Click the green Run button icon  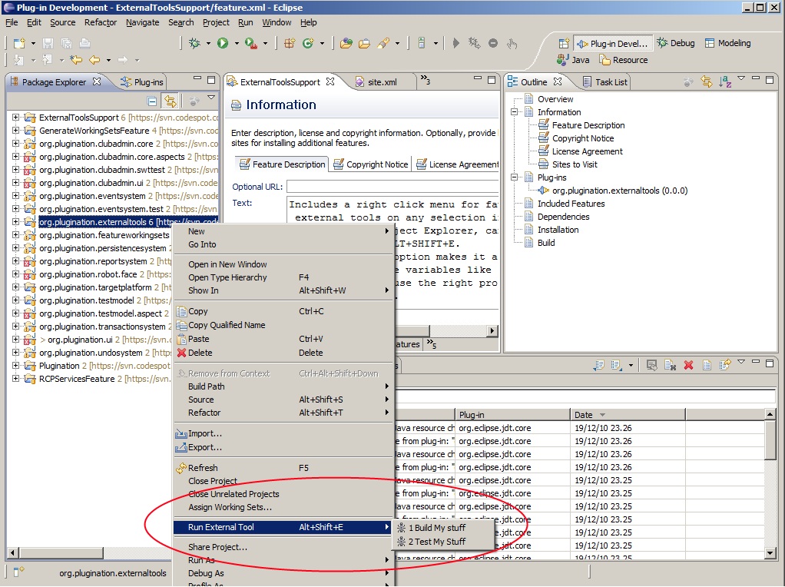click(223, 44)
